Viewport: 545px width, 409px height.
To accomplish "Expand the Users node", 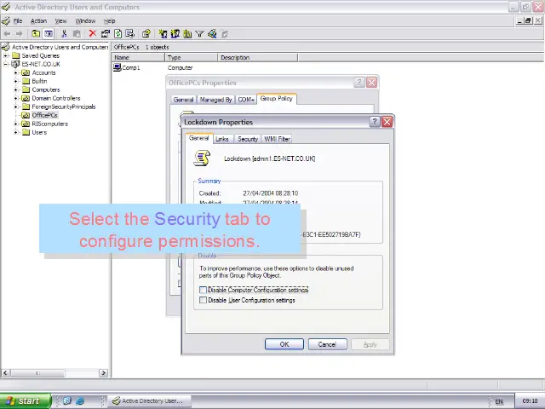I will pyautogui.click(x=15, y=132).
